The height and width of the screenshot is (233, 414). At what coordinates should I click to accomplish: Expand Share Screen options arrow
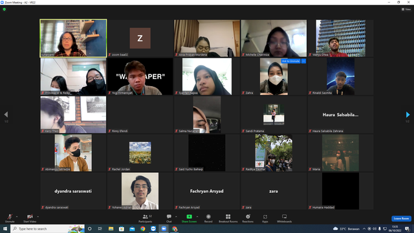point(197,217)
